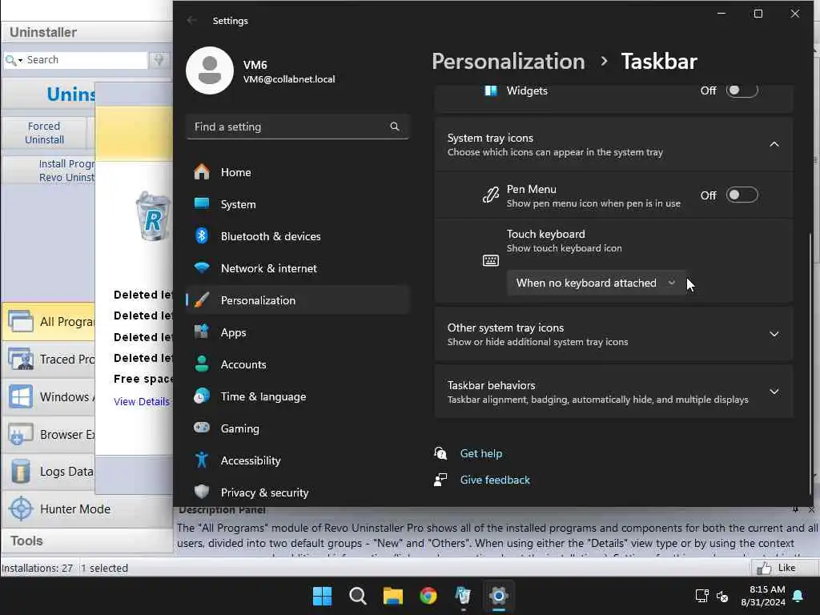Open Apps settings category
Image resolution: width=820 pixels, height=615 pixels.
(x=297, y=332)
